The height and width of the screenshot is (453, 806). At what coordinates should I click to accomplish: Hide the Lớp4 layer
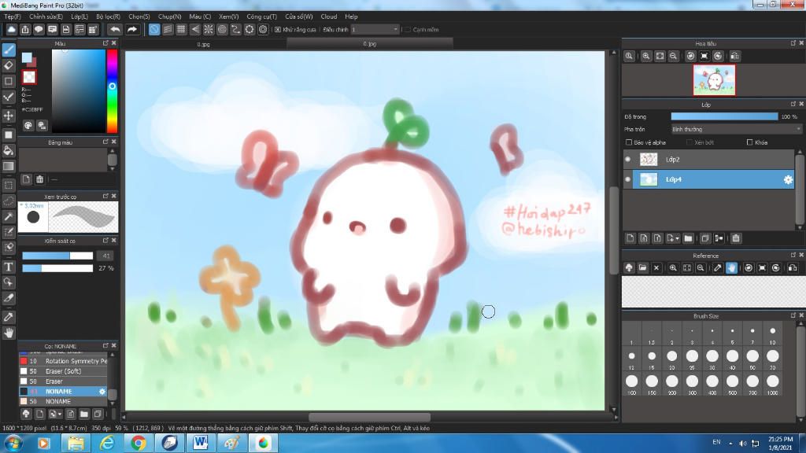[x=627, y=179]
